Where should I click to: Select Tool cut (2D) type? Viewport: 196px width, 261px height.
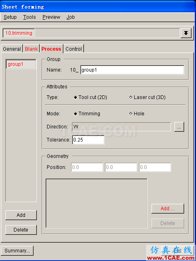click(90, 97)
